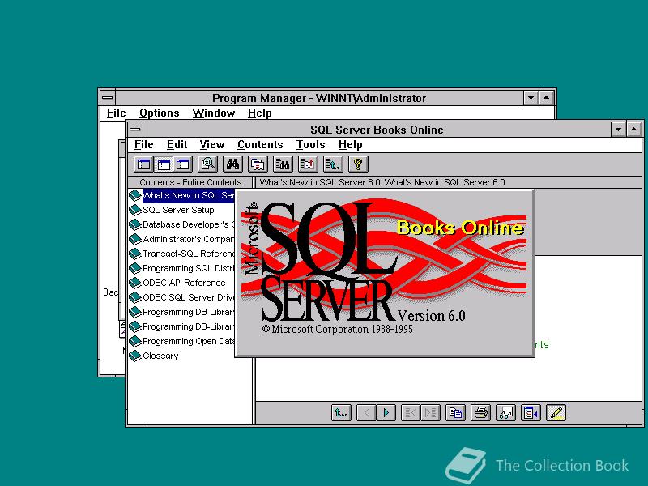Click the next-topic icon in bottom toolbar
Image resolution: width=648 pixels, height=486 pixels.
point(431,413)
